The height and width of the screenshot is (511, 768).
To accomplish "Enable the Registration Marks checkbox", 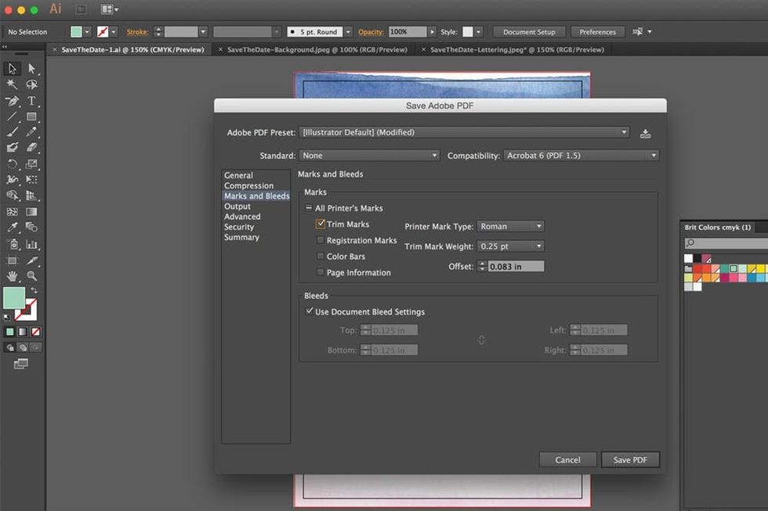I will pyautogui.click(x=321, y=241).
